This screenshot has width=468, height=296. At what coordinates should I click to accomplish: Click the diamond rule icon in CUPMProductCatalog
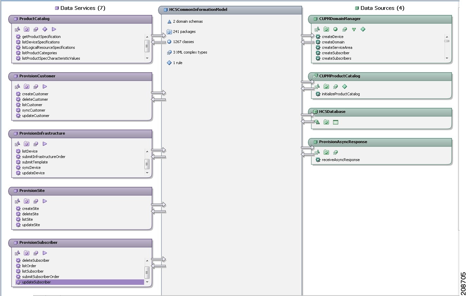[x=345, y=86]
